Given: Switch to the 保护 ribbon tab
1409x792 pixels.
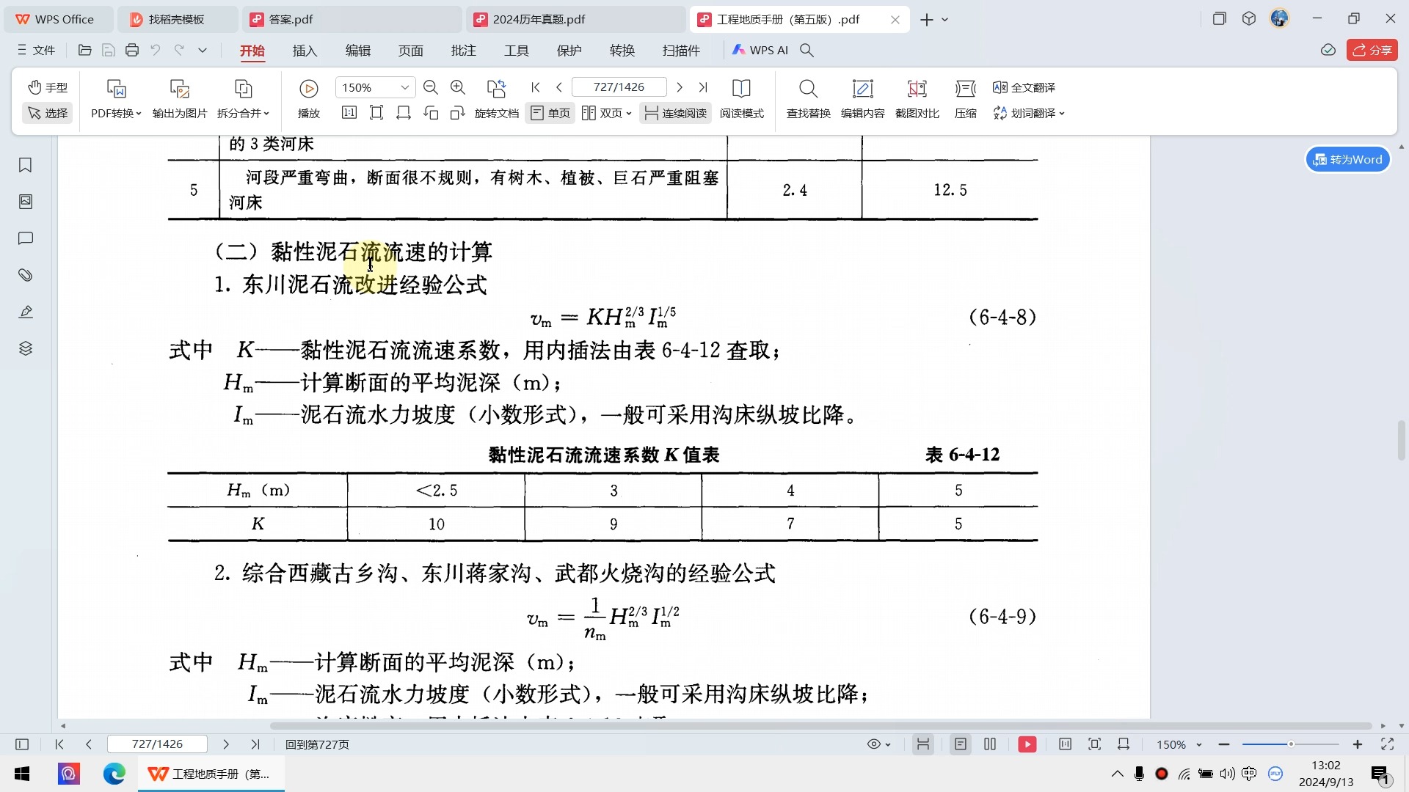Looking at the screenshot, I should tap(569, 50).
